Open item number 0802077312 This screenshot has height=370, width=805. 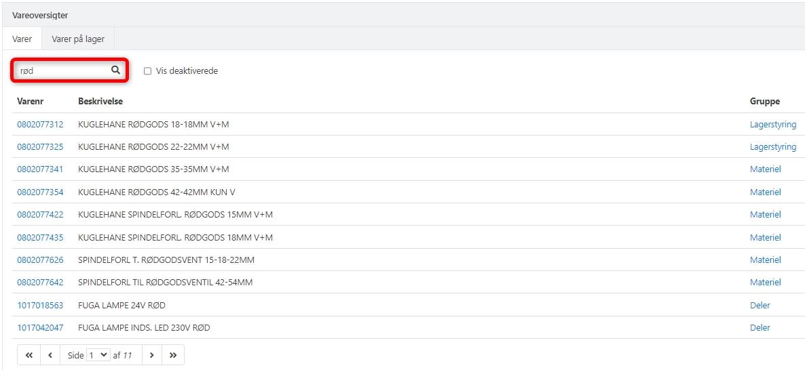[40, 125]
